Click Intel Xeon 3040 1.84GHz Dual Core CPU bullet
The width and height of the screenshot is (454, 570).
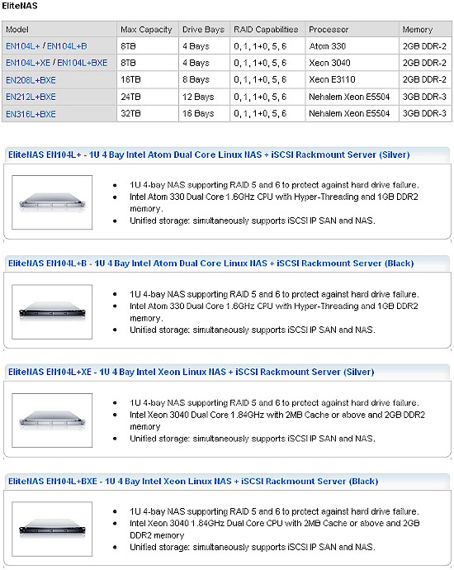coord(275,530)
